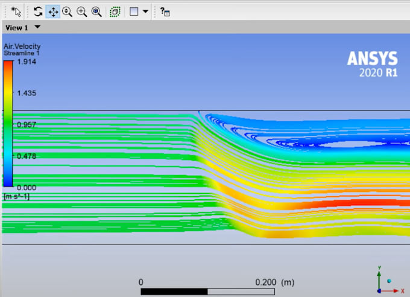Click the ANSYS 2020 R1 logo
The height and width of the screenshot is (297, 410).
coord(373,64)
